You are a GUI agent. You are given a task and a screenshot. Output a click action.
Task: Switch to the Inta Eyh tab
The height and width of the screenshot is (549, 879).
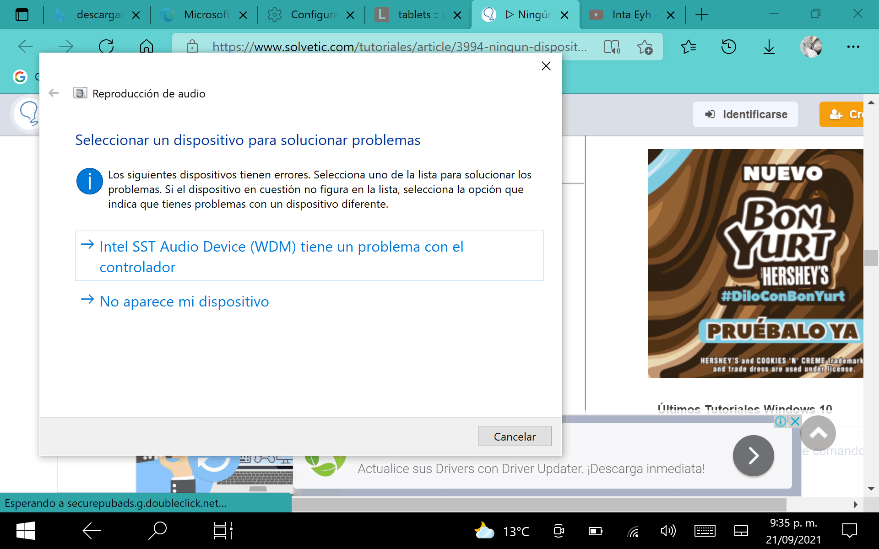pyautogui.click(x=631, y=15)
